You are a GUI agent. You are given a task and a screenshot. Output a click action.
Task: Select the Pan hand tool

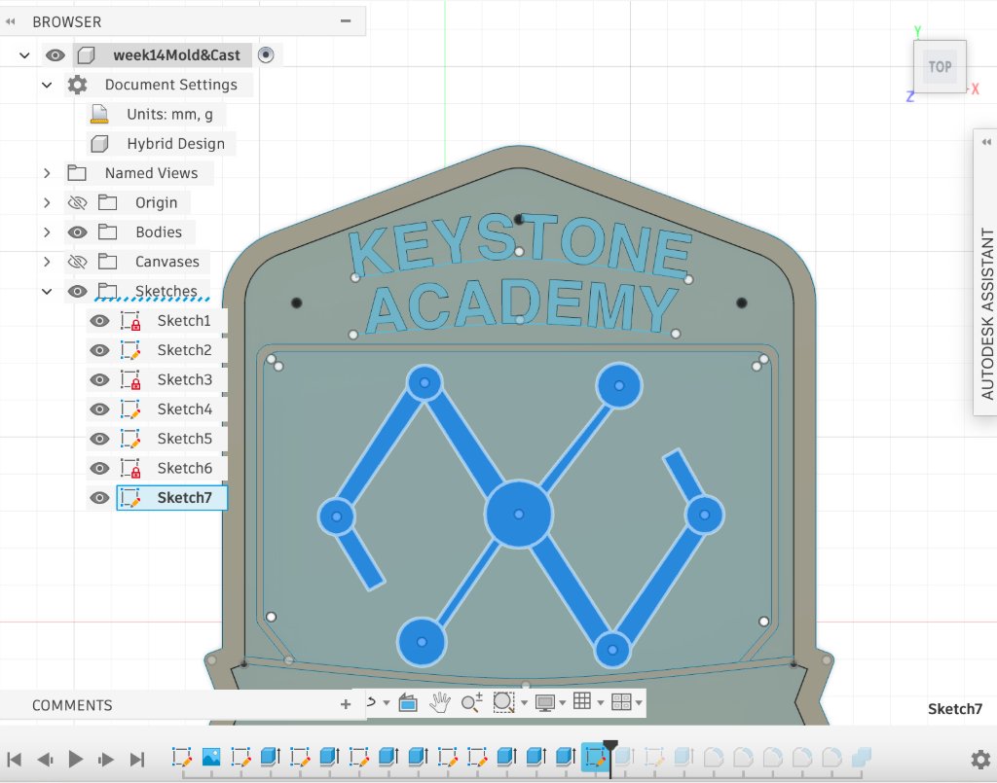tap(439, 702)
